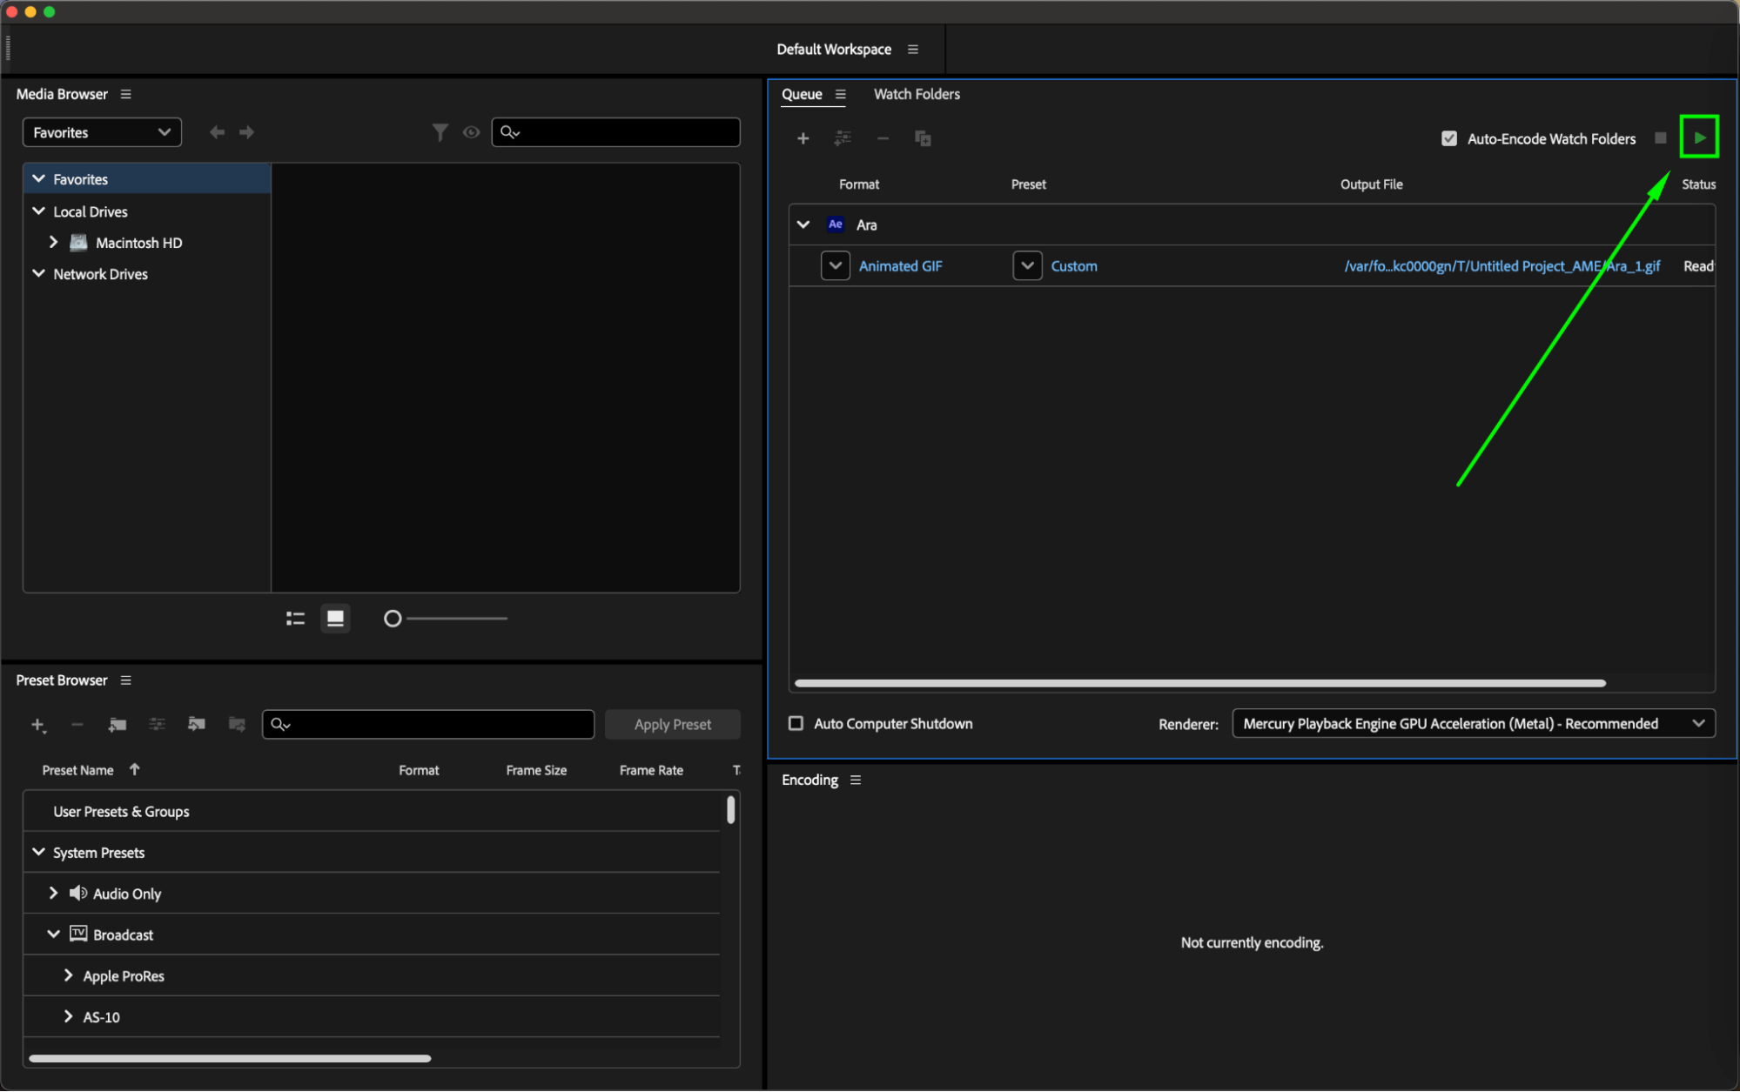Click the speaker icon of Audio Only
Screen dimensions: 1740x1092
78,894
